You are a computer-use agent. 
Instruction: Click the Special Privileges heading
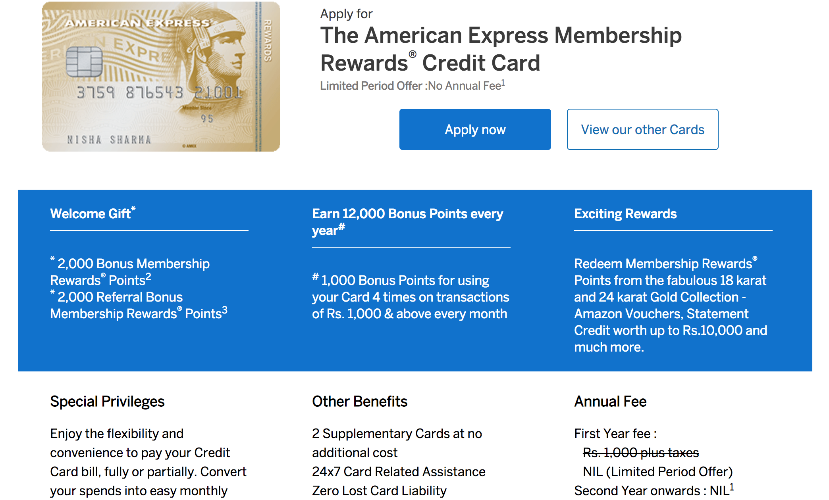point(107,401)
